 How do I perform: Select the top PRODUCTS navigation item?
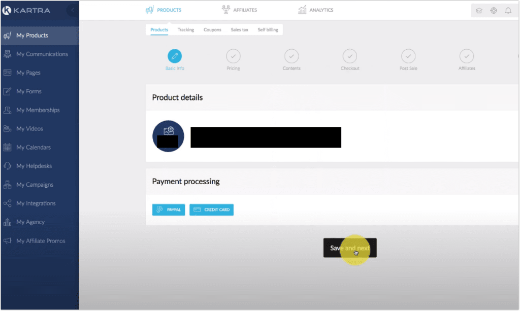point(164,10)
